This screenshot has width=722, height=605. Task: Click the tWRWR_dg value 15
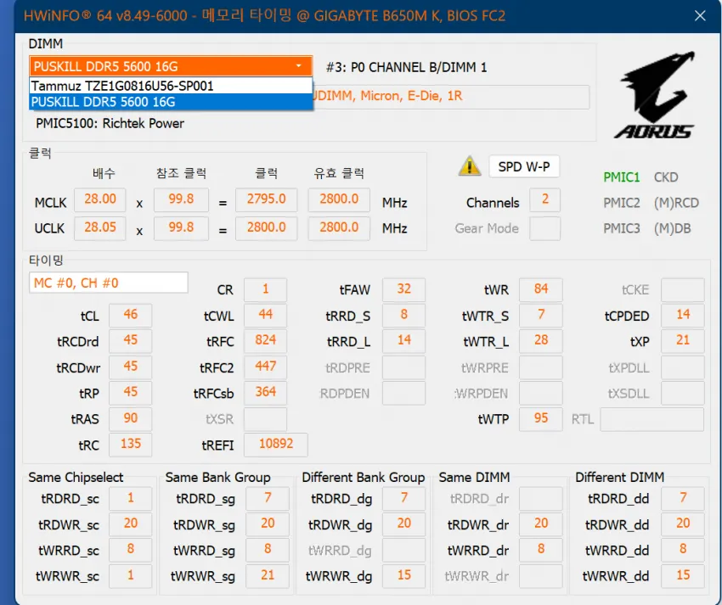(403, 576)
